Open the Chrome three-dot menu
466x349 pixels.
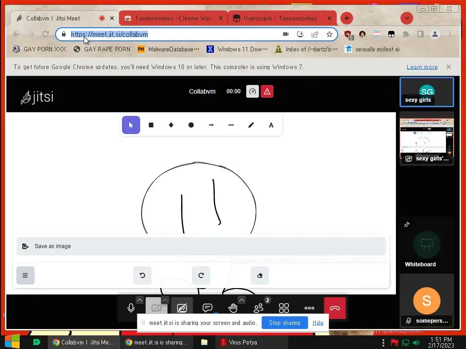point(450,34)
